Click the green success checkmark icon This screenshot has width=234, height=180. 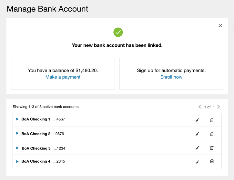pos(118,32)
